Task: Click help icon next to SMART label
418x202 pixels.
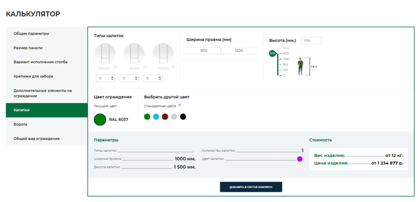Action: 116,68
